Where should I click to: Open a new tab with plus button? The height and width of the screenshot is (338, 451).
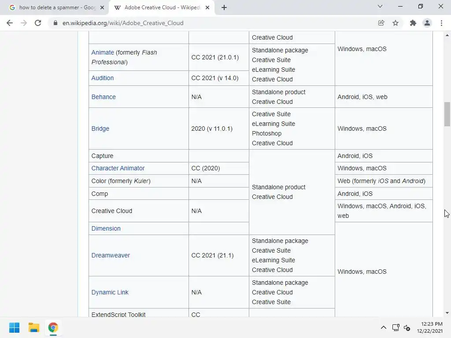click(x=224, y=7)
